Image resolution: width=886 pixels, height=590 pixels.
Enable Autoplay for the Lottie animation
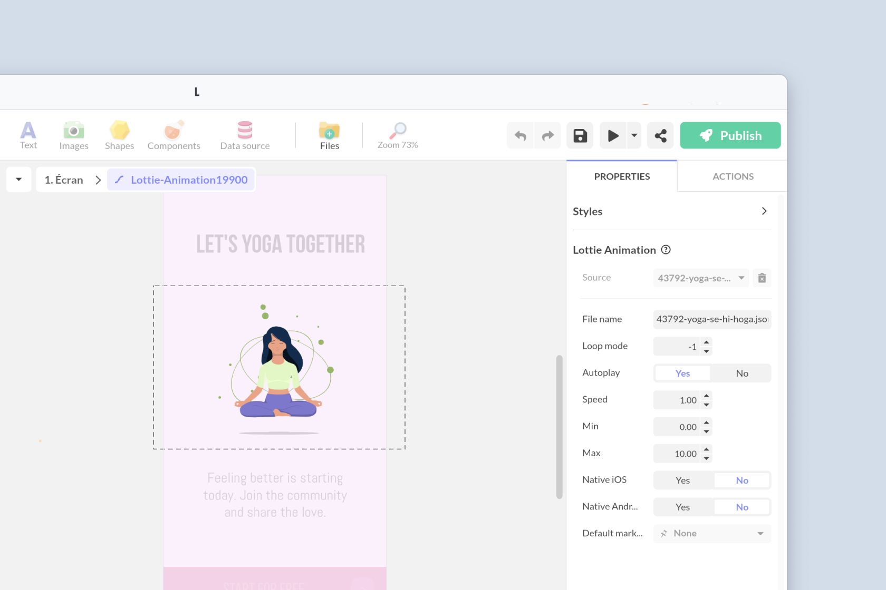coord(682,373)
